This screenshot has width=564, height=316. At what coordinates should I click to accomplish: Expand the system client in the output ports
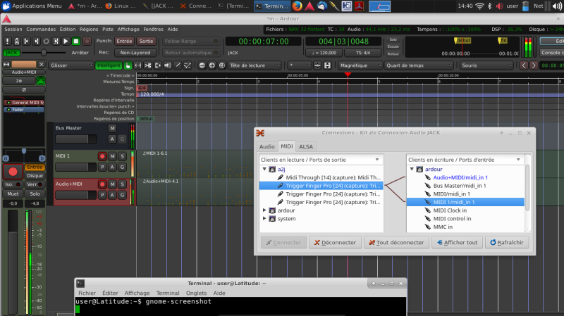265,219
